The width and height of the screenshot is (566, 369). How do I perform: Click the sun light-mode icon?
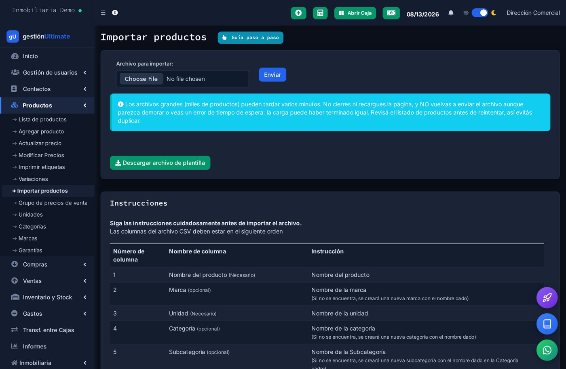pyautogui.click(x=466, y=13)
